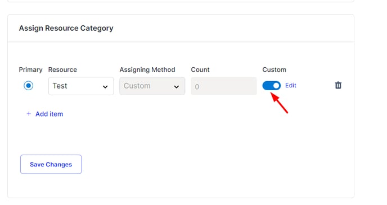Expand the Assigning Method dropdown
The height and width of the screenshot is (205, 387).
152,86
